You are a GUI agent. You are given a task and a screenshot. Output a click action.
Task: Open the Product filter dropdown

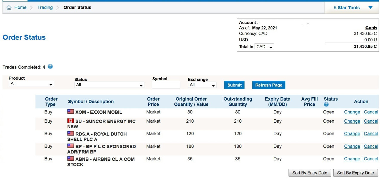(x=31, y=84)
